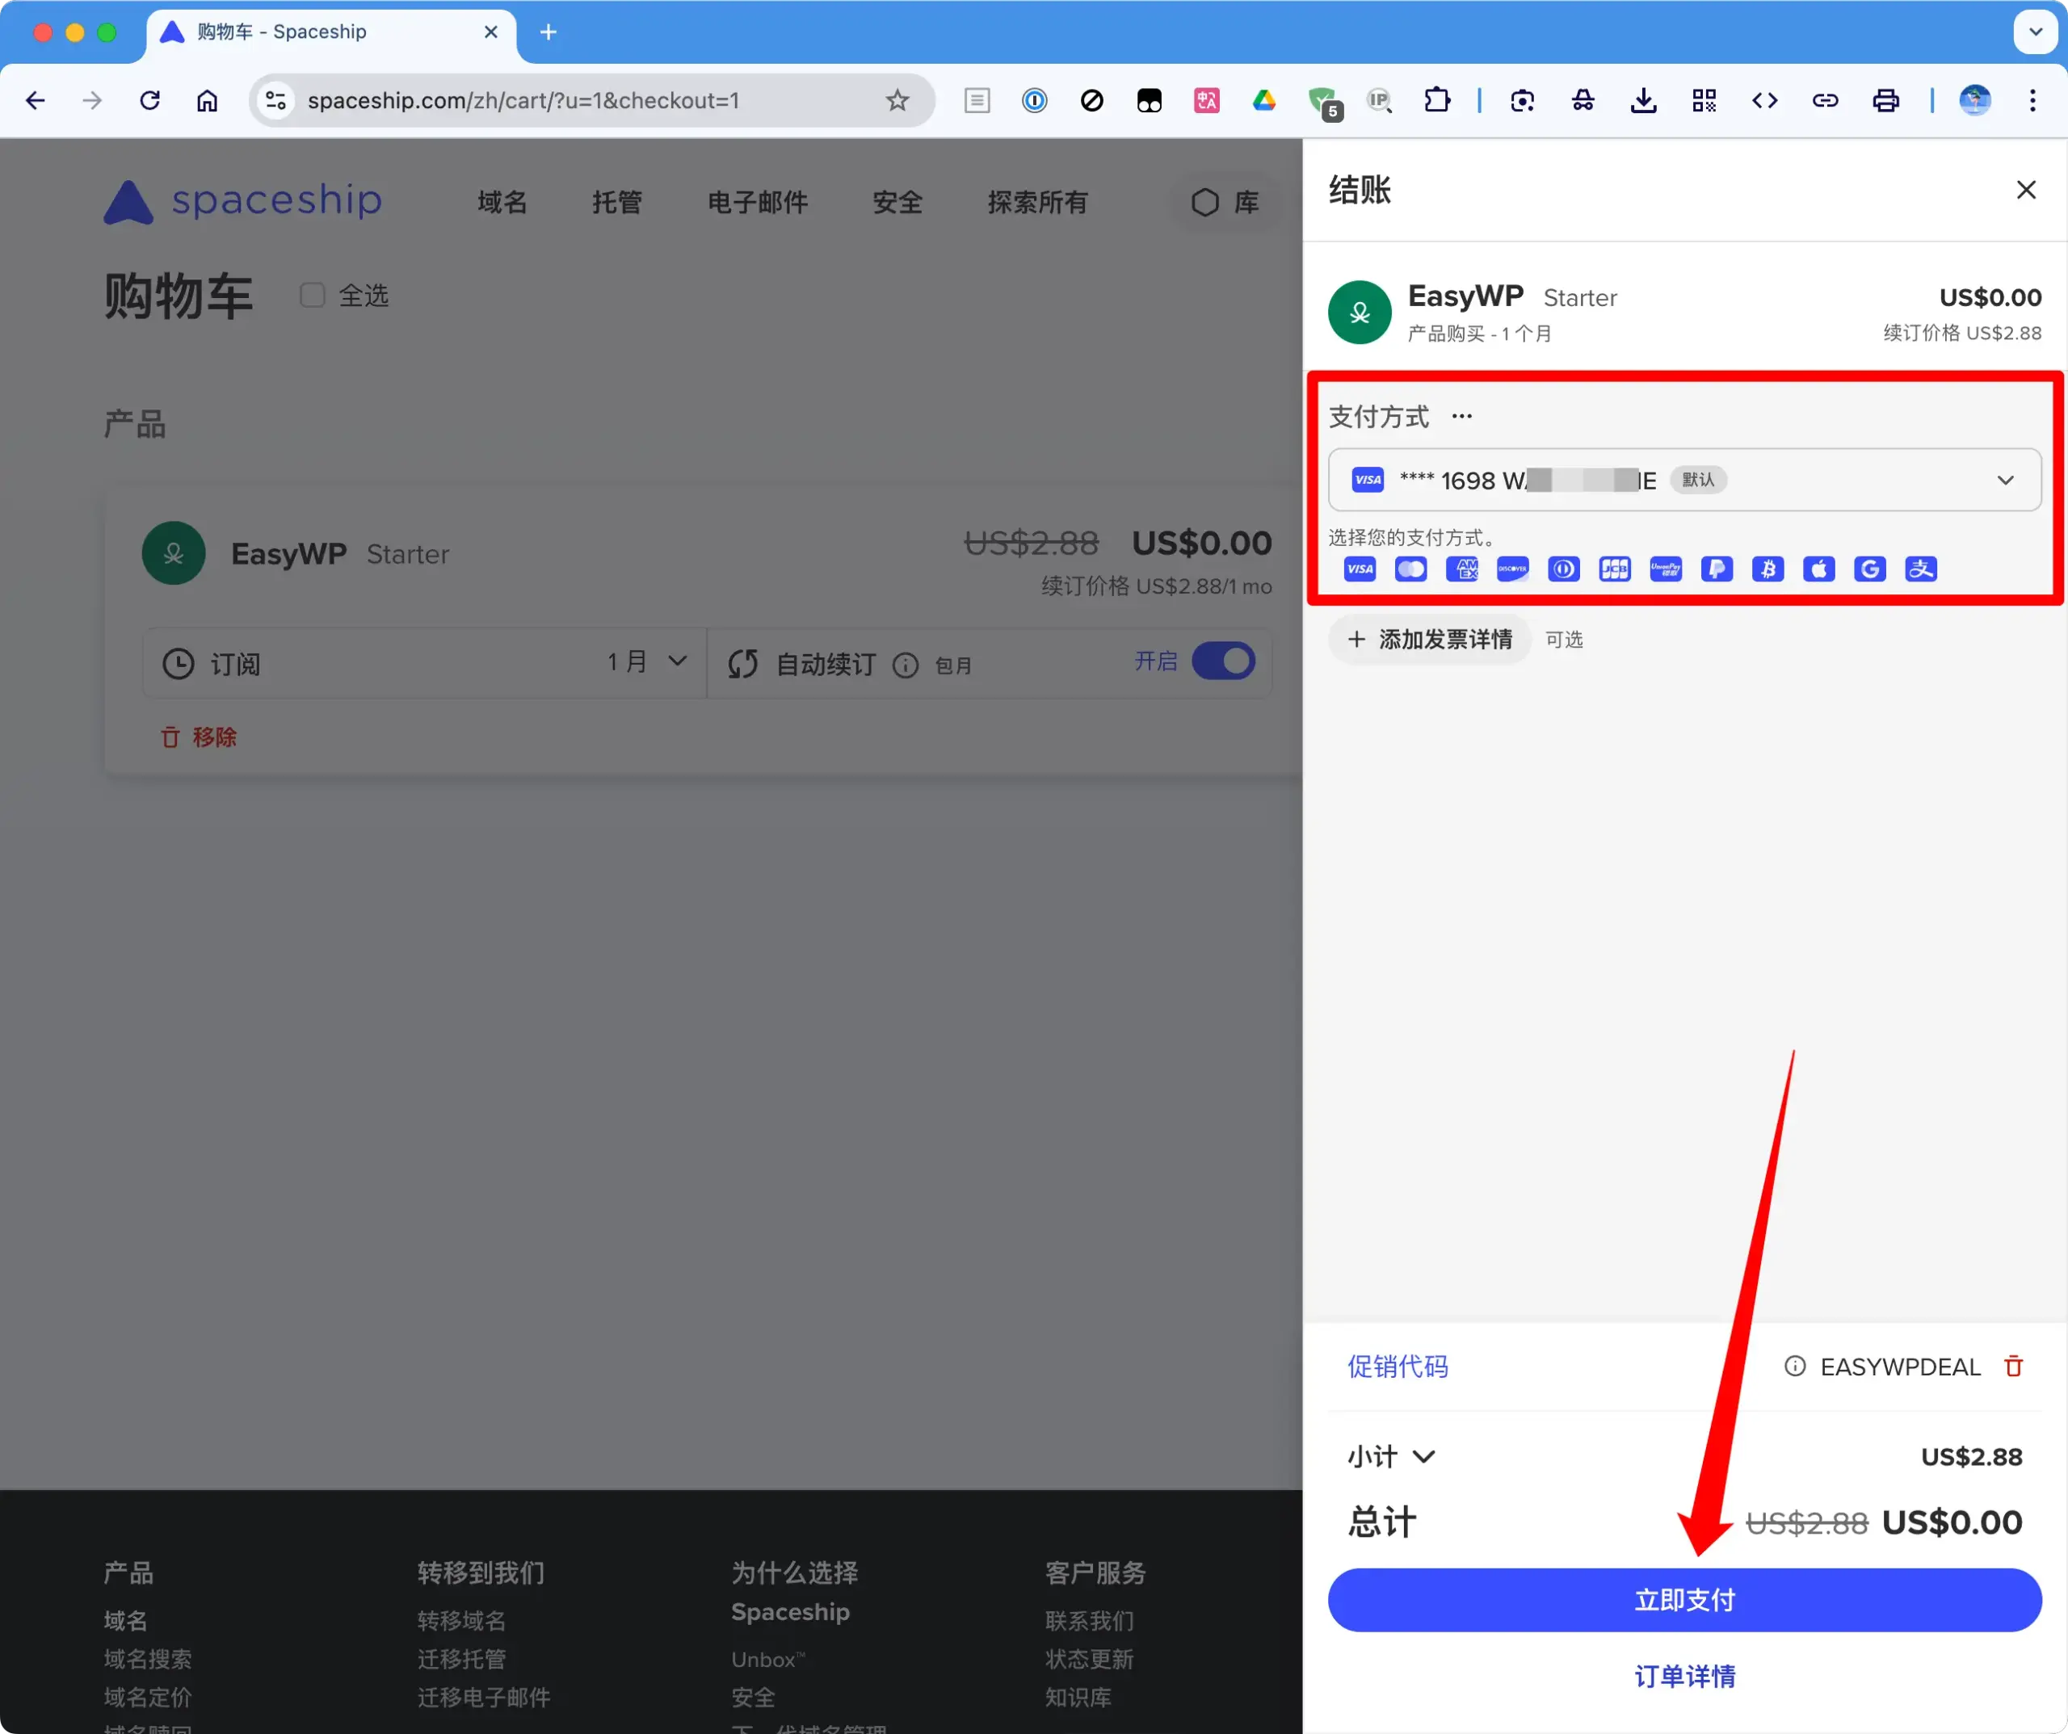Click the JCB payment icon
2068x1734 pixels.
(1615, 569)
